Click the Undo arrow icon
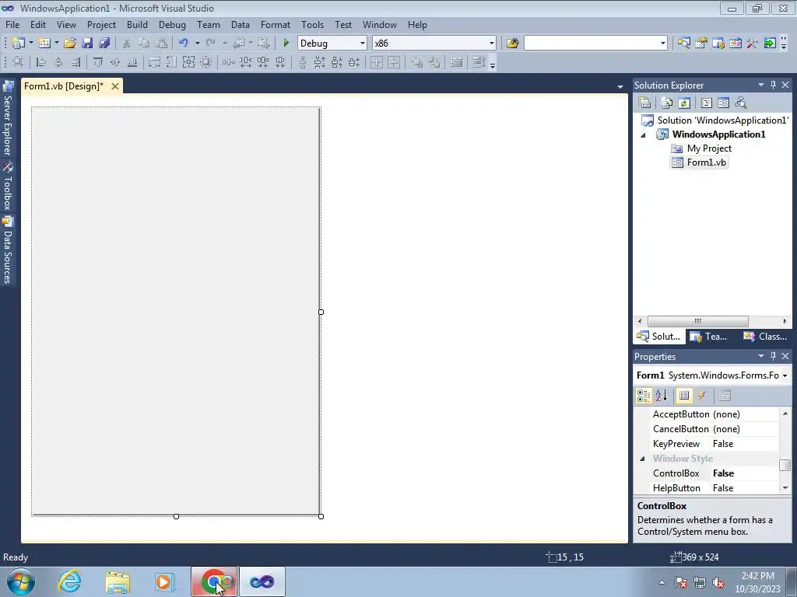This screenshot has height=597, width=797. point(184,44)
